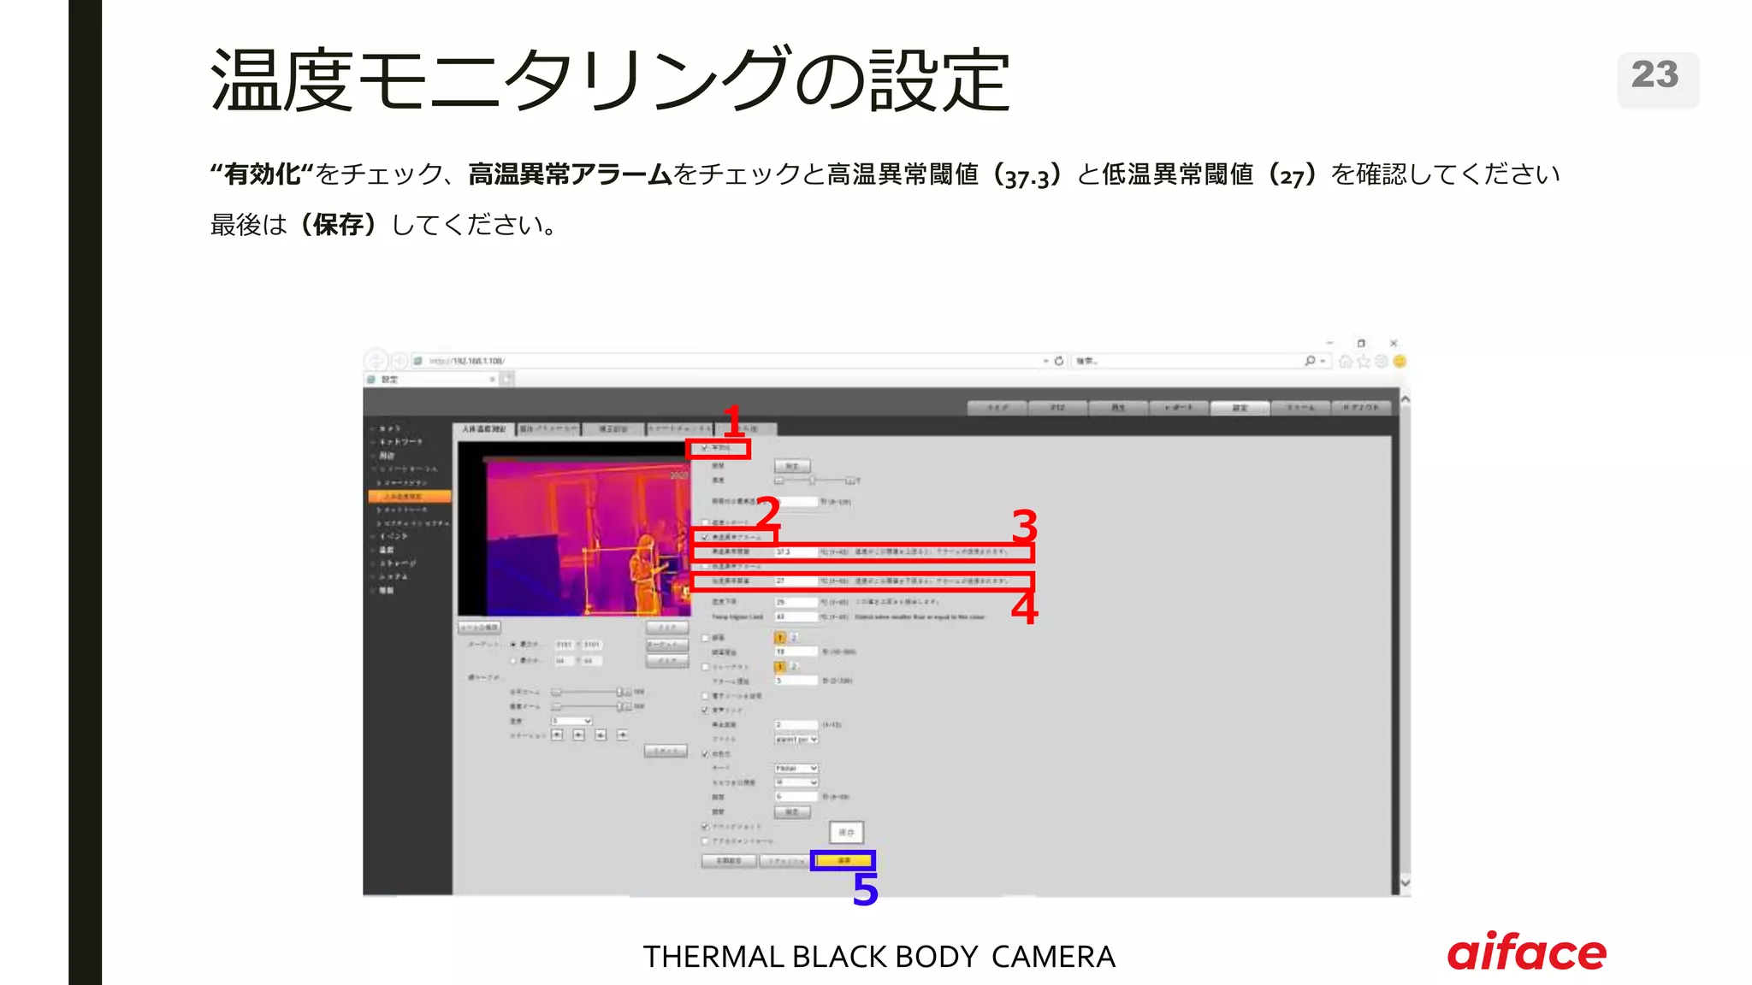The height and width of the screenshot is (985, 1752).
Task: Click the favorites star icon
Action: pyautogui.click(x=1364, y=361)
